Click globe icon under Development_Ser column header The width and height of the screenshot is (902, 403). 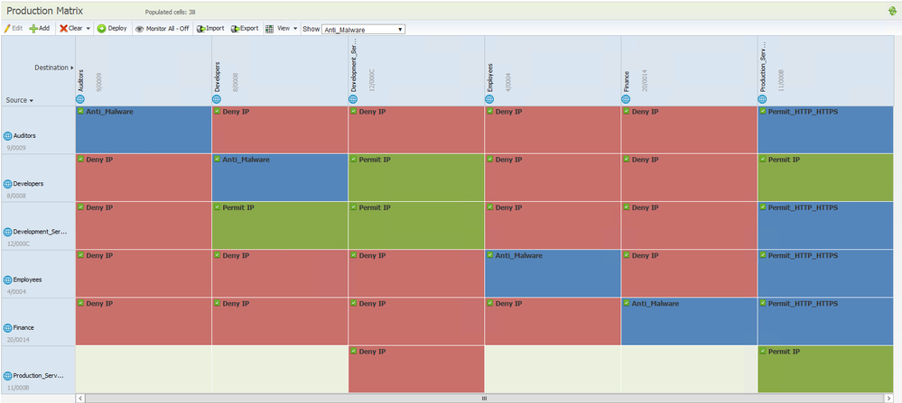[x=353, y=99]
